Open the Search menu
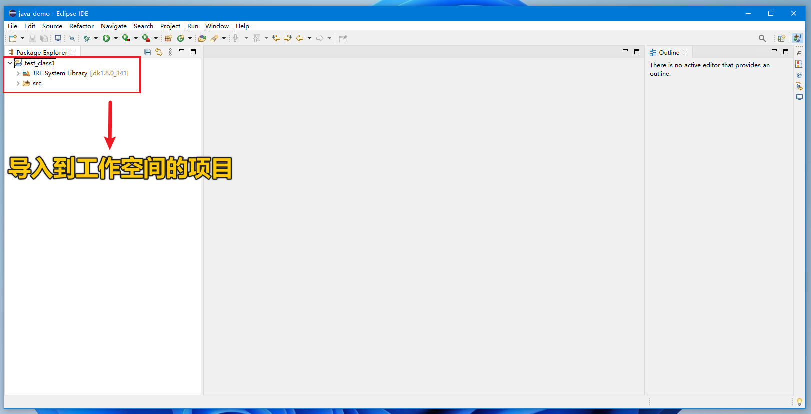Screen dimensions: 811x414 click(x=143, y=26)
